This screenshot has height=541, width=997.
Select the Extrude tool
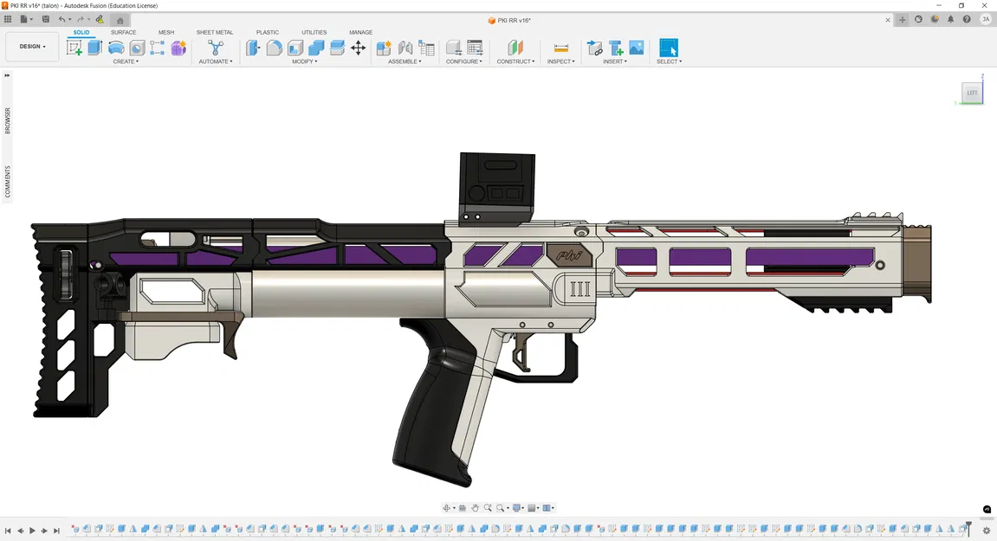coord(94,48)
